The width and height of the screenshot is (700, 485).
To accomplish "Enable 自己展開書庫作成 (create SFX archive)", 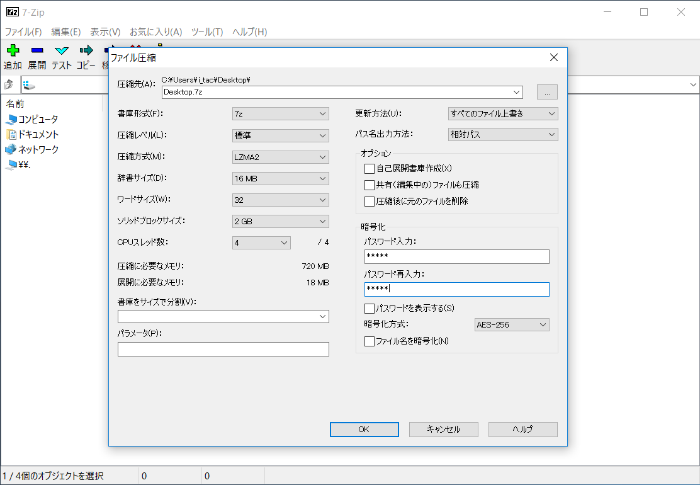I will 370,168.
